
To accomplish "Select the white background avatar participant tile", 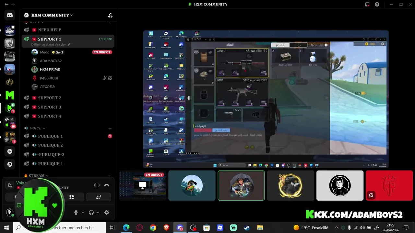I will point(340,186).
